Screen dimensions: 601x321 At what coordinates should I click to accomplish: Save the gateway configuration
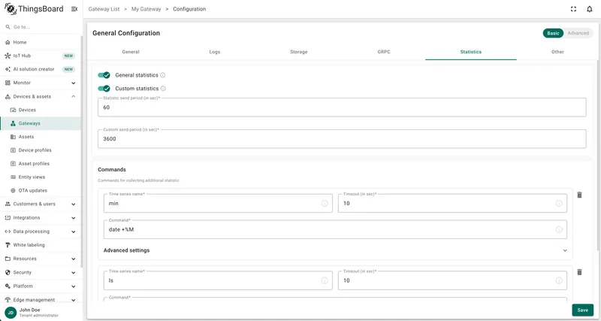pos(583,310)
